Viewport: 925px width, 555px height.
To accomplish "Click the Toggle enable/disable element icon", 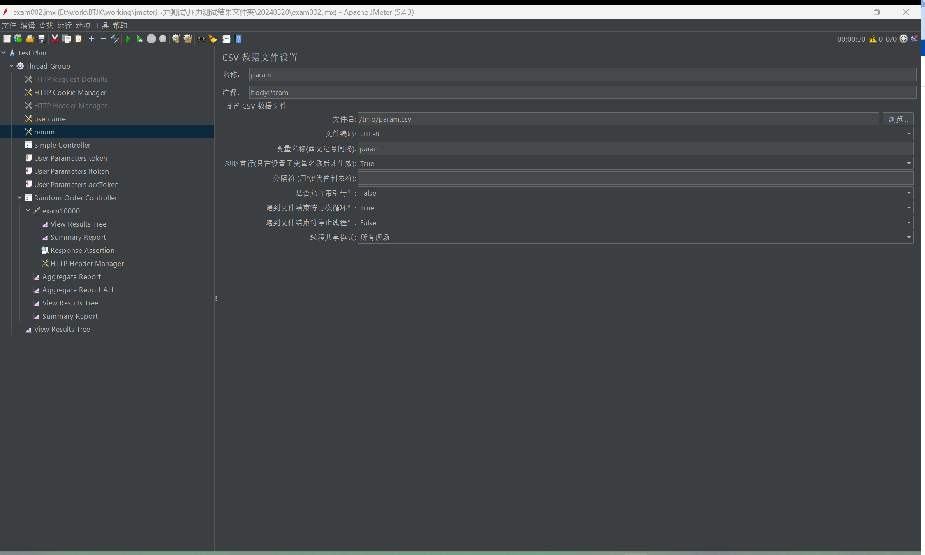I will 115,39.
